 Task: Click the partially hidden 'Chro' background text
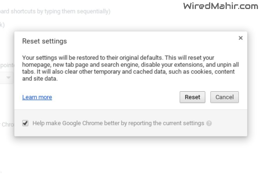click(8, 124)
